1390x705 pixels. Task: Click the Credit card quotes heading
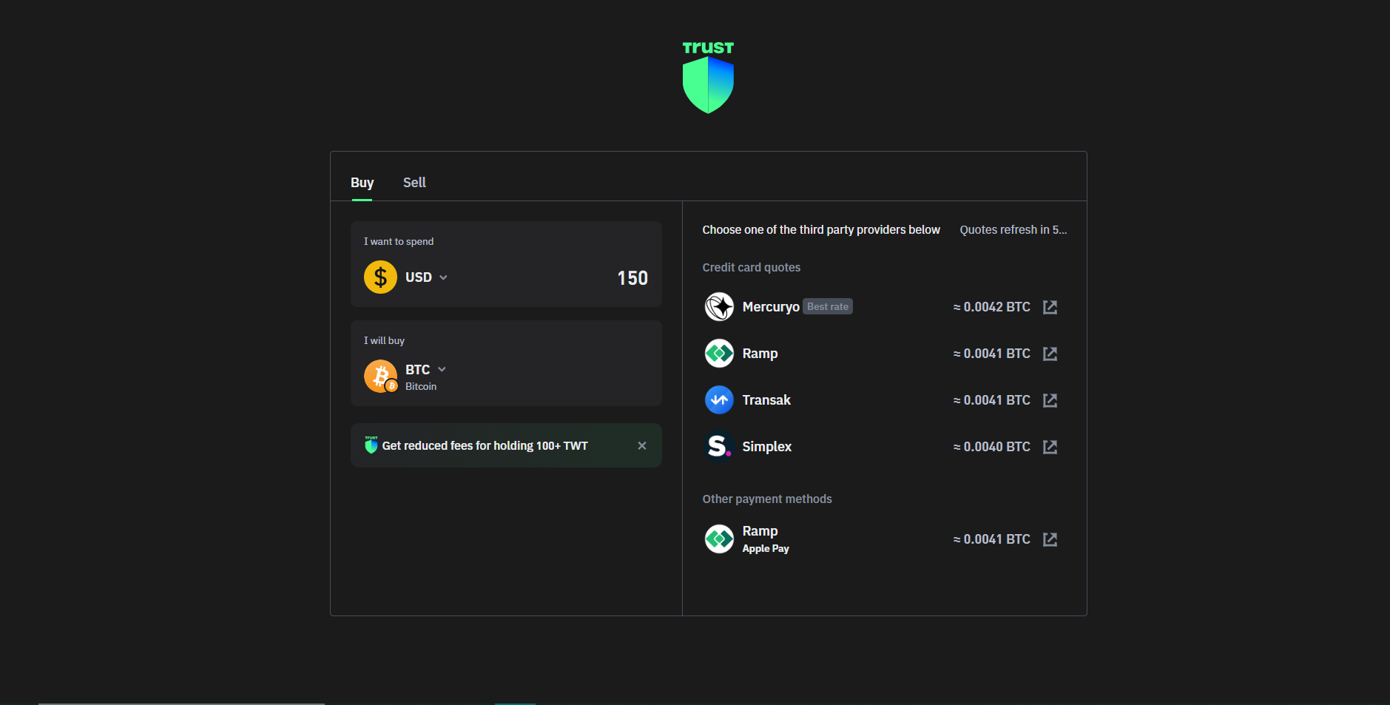pos(751,268)
